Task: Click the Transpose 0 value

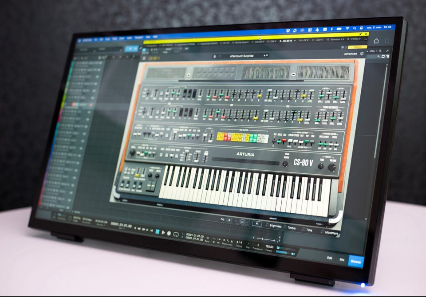Action: tap(258, 245)
